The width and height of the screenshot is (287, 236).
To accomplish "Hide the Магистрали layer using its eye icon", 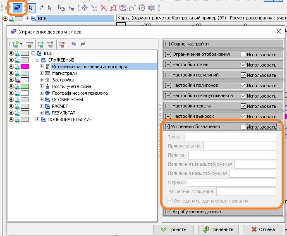I will click(11, 73).
